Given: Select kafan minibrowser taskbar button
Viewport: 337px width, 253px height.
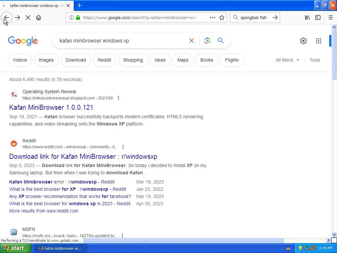Looking at the screenshot, I should 61,248.
